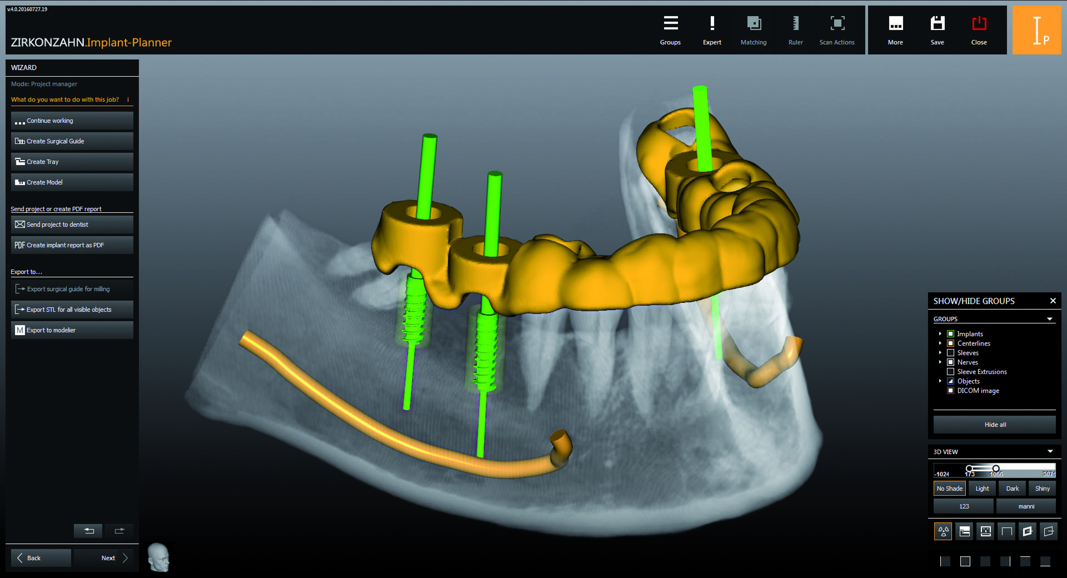
Task: Collapse the GROUPS section arrow
Action: coord(1050,319)
